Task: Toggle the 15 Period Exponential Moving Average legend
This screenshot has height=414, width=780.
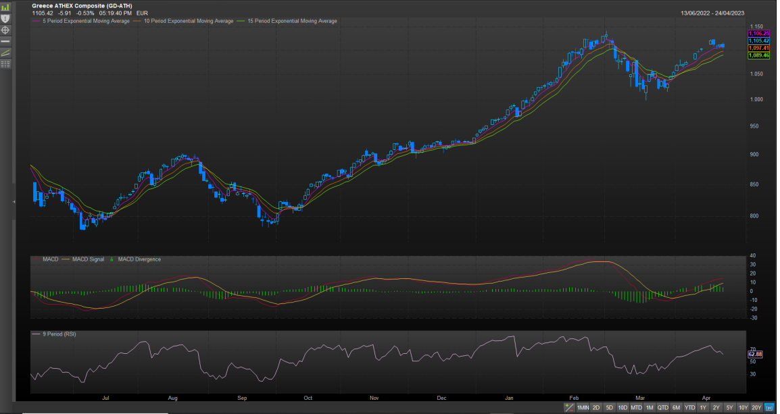Action: click(x=290, y=21)
